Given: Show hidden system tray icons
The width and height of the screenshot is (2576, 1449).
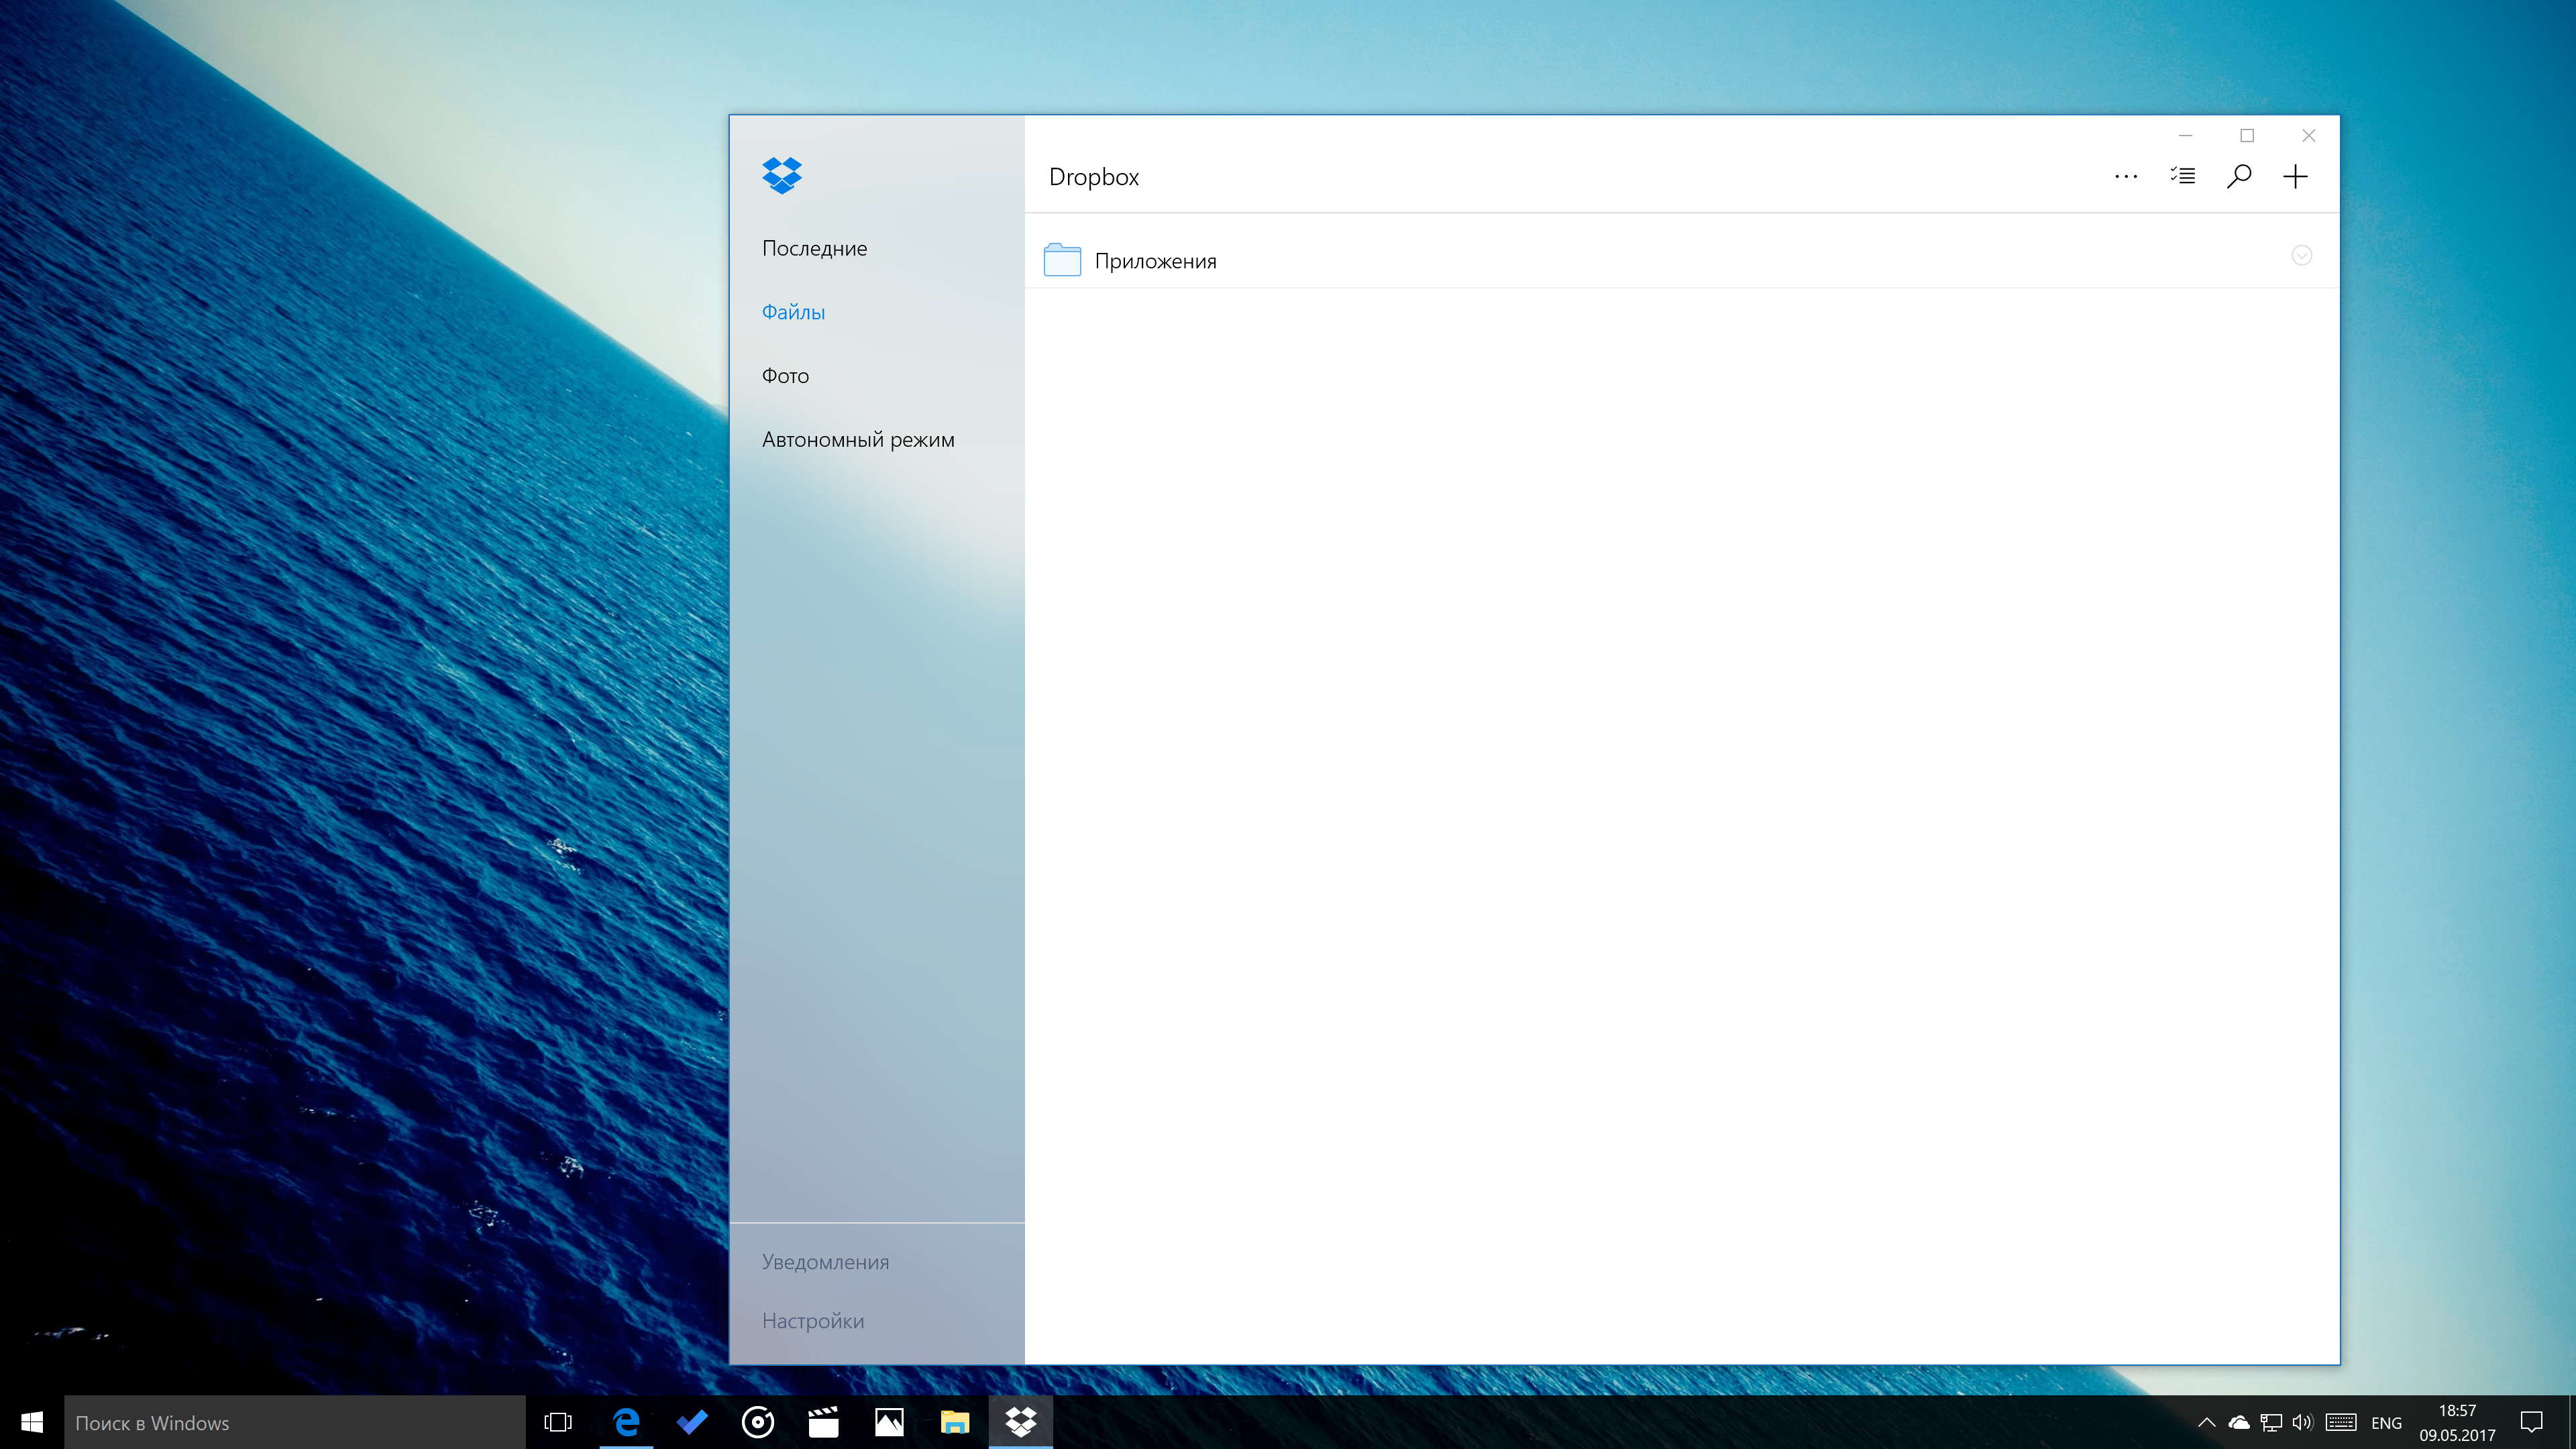Looking at the screenshot, I should (2206, 1422).
